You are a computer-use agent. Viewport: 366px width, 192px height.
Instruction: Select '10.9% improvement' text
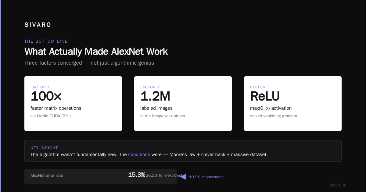point(206,177)
